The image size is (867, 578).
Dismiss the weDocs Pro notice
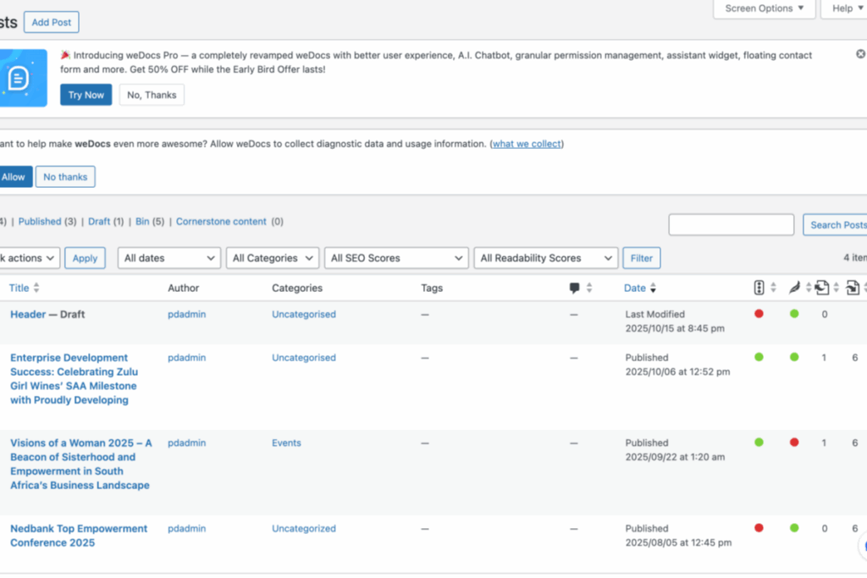click(x=860, y=53)
